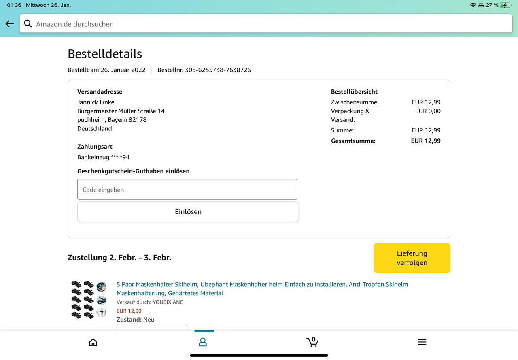Click the seller name YOUBIXIANG
518x360 pixels.
click(x=168, y=302)
